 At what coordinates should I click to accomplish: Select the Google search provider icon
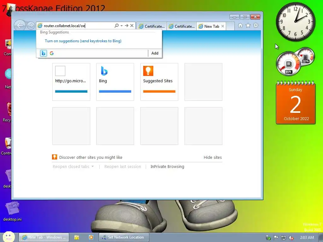point(52,53)
